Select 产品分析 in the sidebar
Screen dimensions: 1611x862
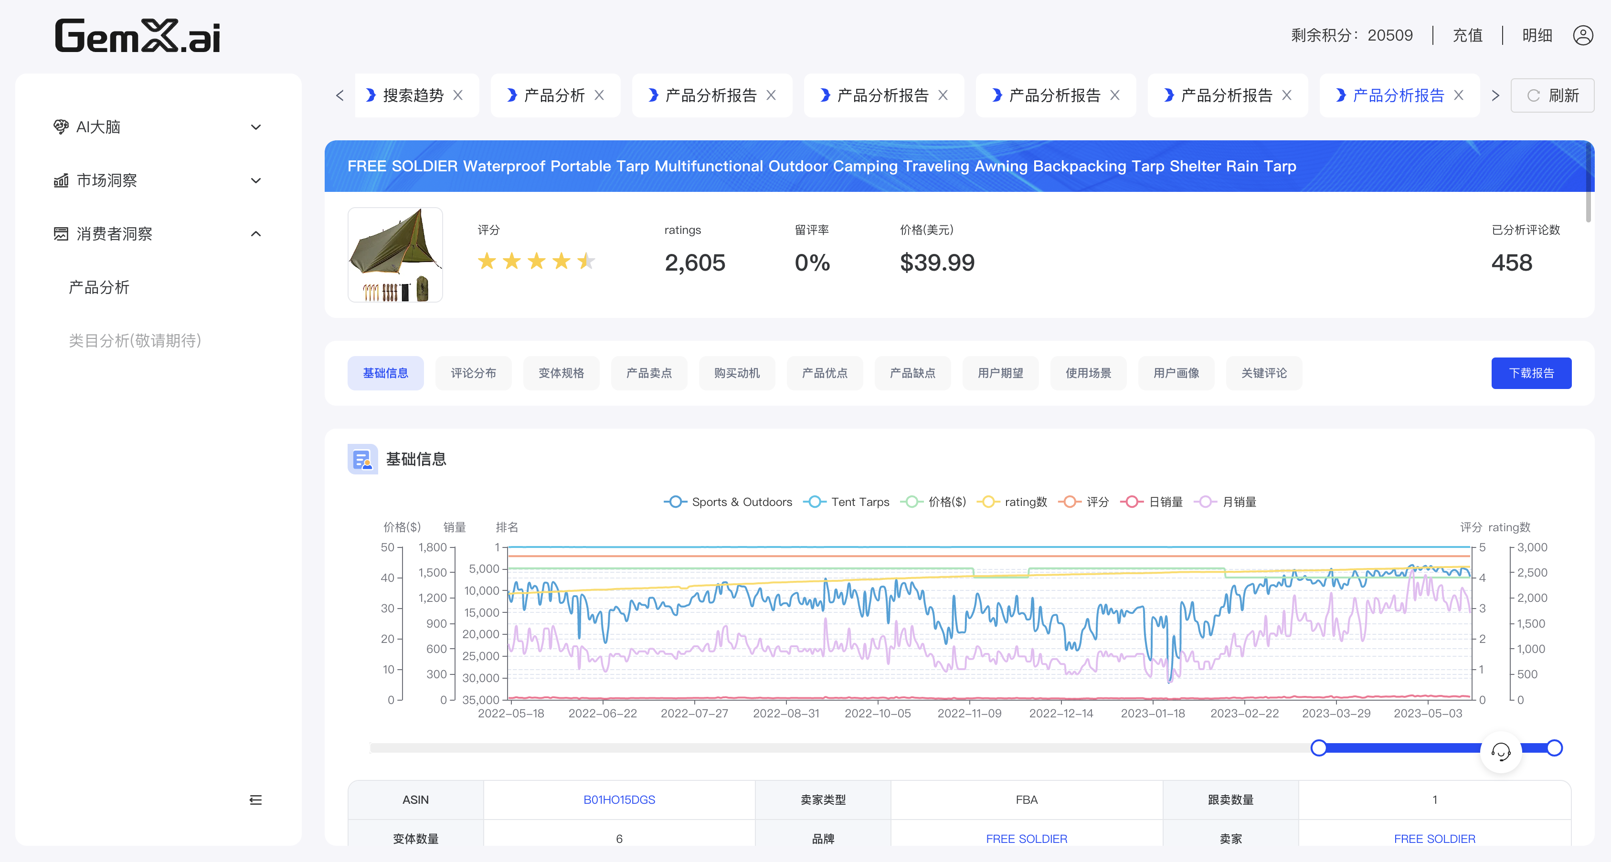click(x=99, y=287)
